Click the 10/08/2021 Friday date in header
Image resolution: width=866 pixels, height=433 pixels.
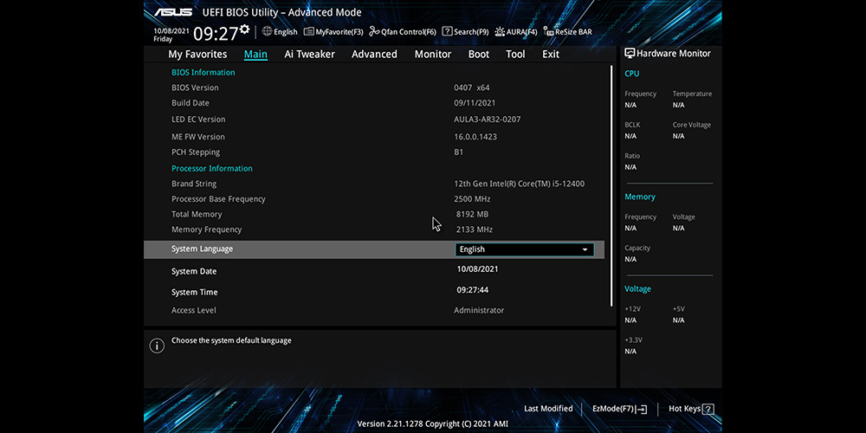click(171, 36)
